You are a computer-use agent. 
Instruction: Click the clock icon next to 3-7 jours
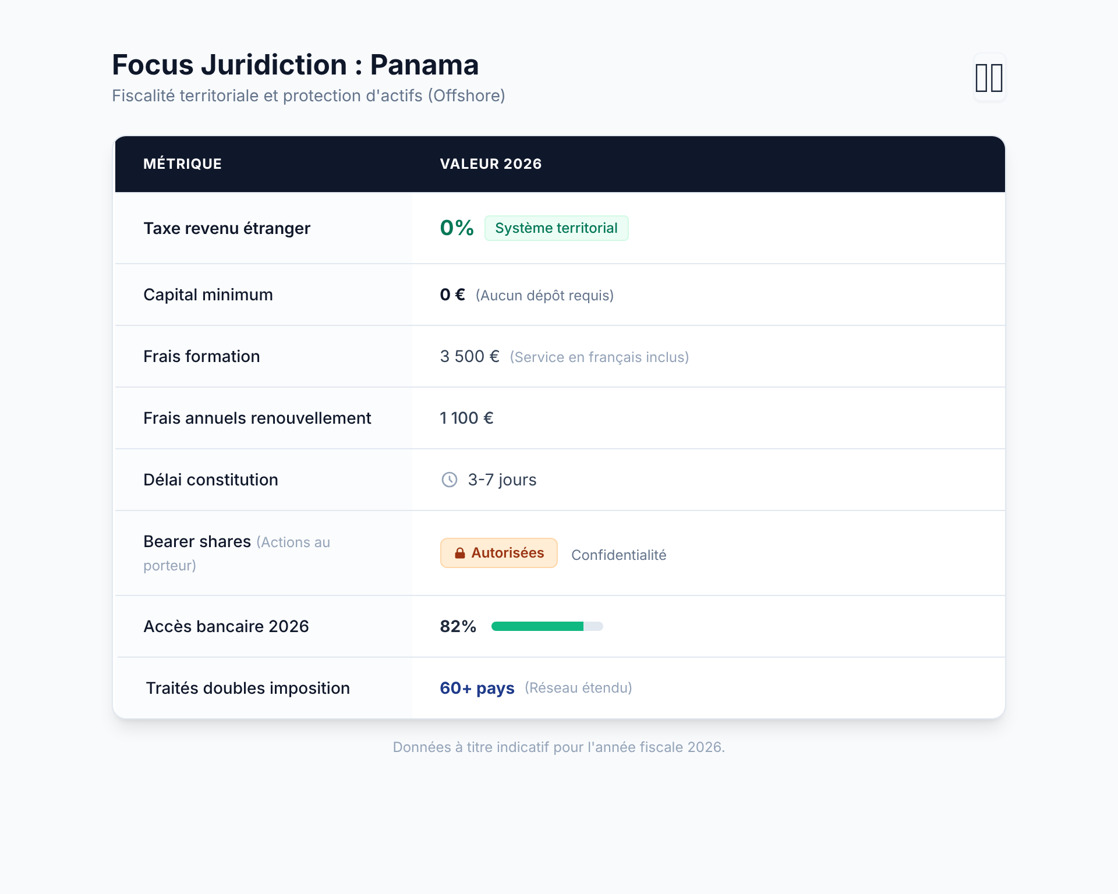(448, 480)
